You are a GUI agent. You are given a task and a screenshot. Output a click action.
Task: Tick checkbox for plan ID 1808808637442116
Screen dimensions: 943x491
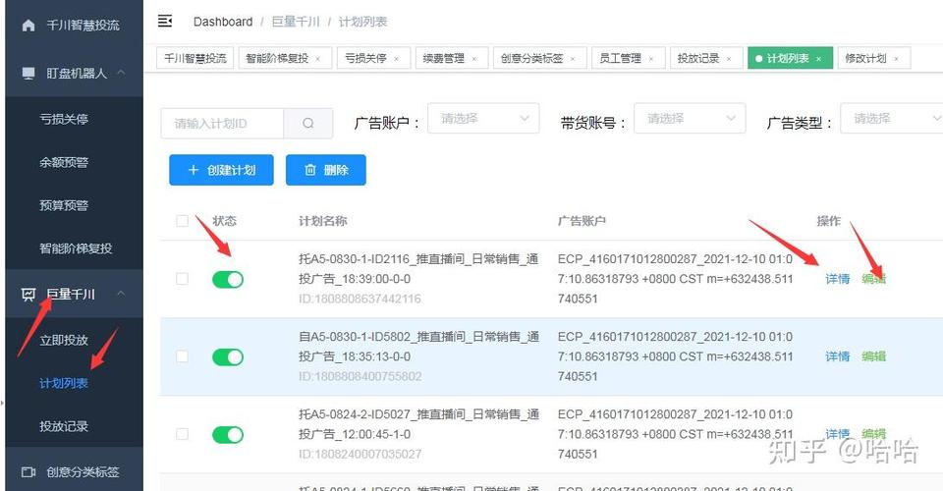click(183, 279)
